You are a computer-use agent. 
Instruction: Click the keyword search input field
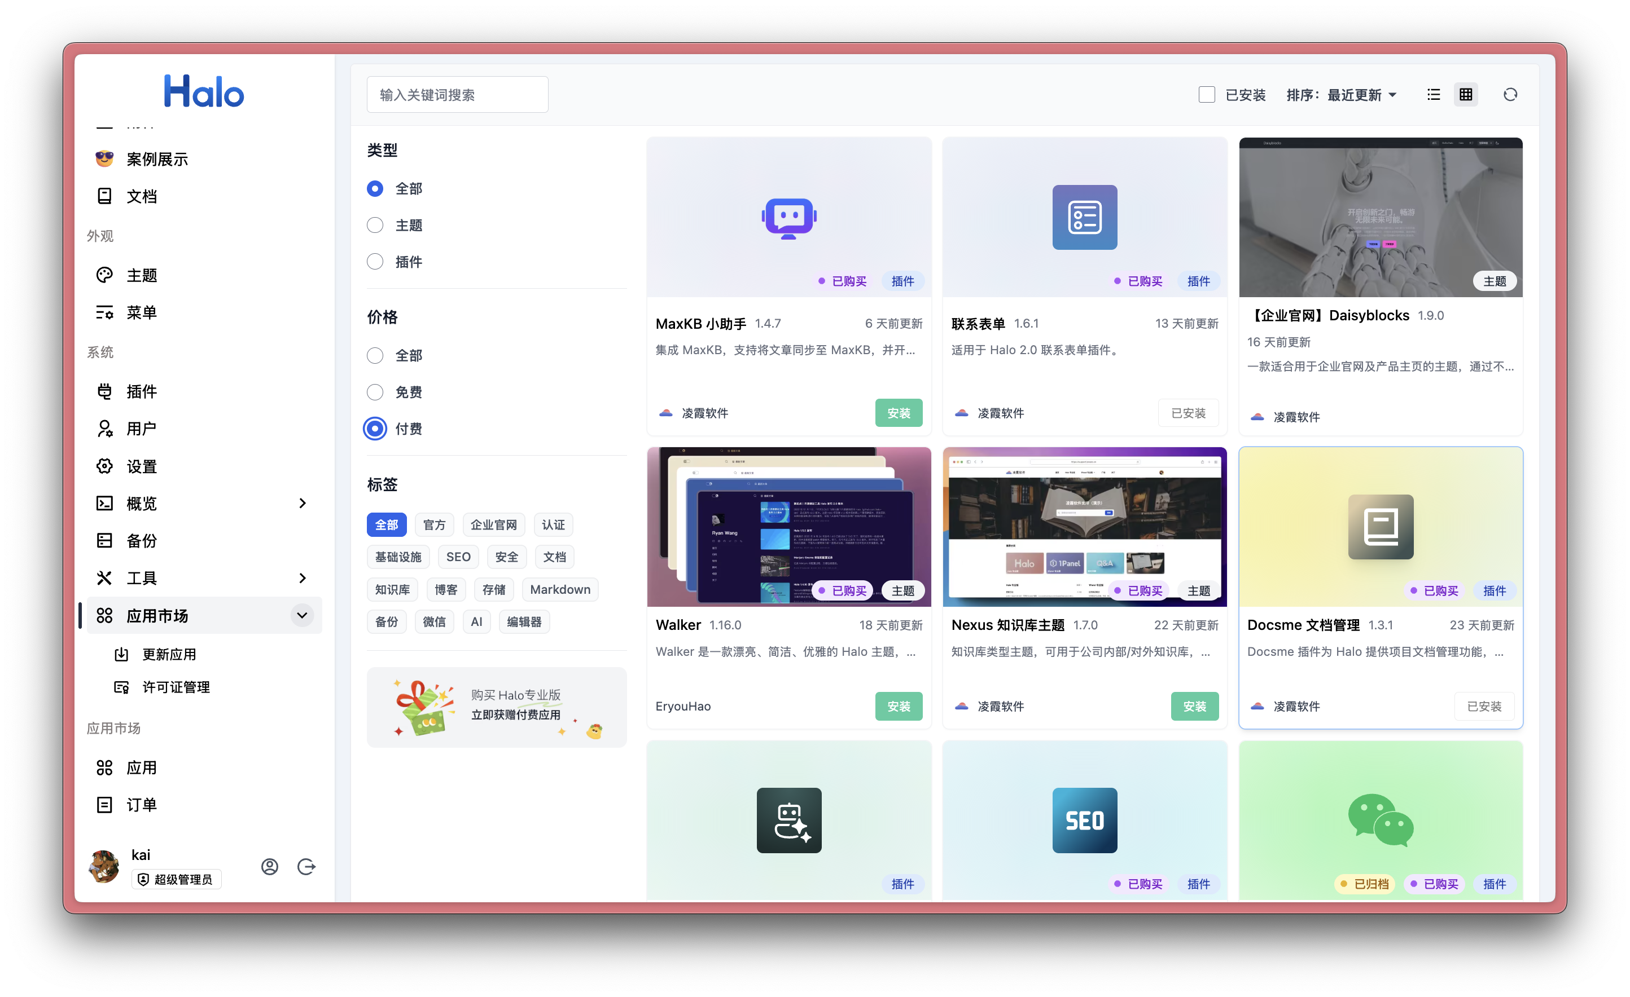(x=457, y=95)
